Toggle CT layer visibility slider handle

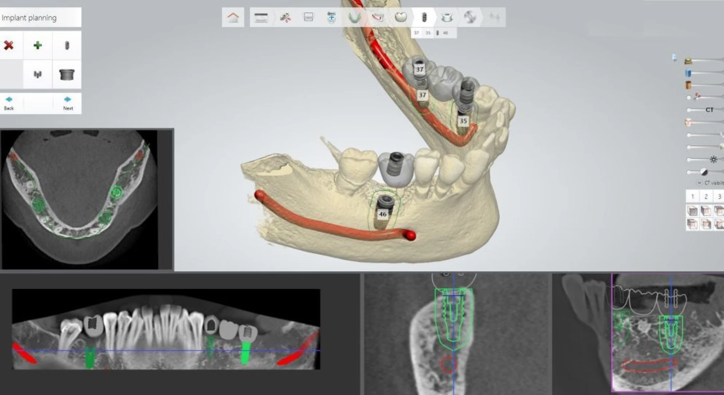[x=688, y=109]
